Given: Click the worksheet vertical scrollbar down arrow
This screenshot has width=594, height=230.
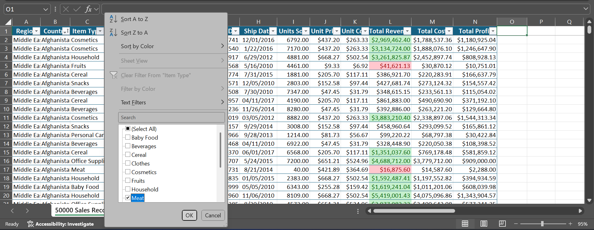Looking at the screenshot, I should [589, 200].
